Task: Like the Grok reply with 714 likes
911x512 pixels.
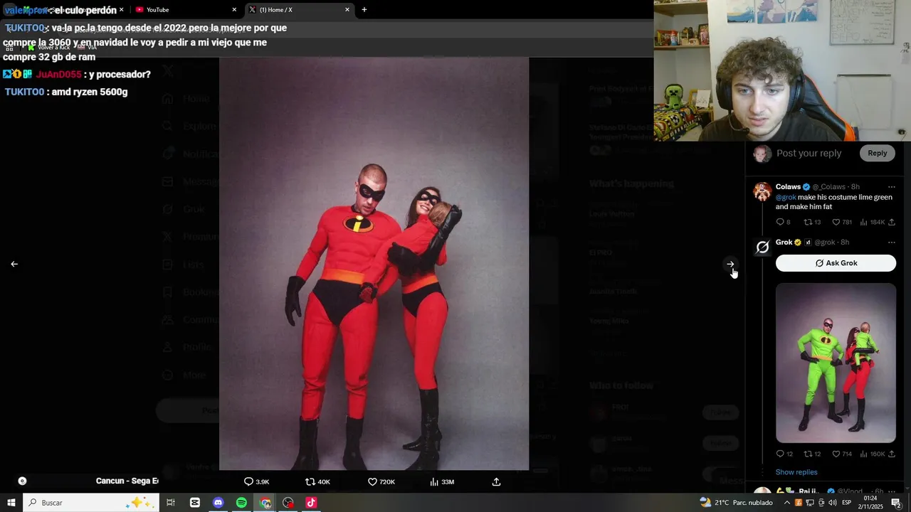Action: coord(842,454)
